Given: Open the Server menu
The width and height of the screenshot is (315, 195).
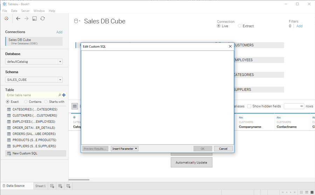Looking at the screenshot, I should [x=25, y=11].
